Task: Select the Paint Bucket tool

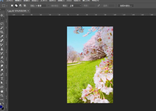Action: click(x=2, y=62)
